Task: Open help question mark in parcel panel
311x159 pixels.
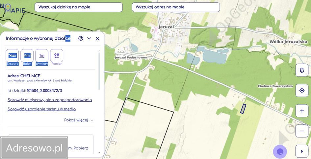Action: click(81, 39)
